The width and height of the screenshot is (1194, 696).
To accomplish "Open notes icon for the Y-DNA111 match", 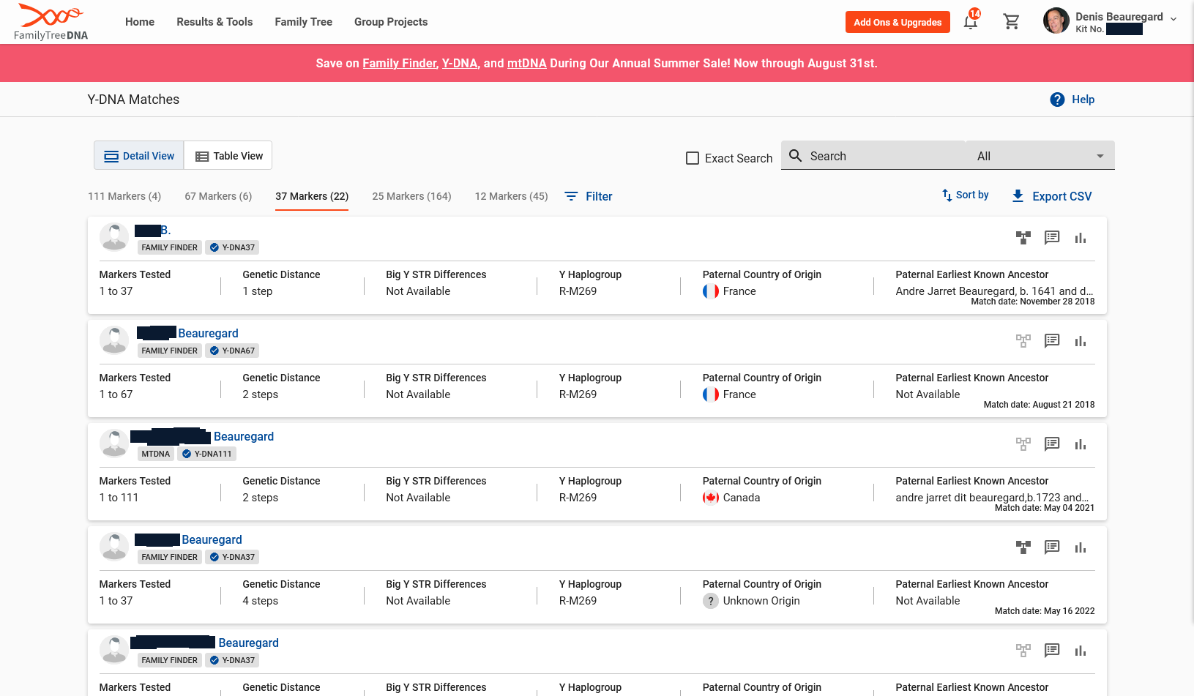I will click(x=1052, y=444).
